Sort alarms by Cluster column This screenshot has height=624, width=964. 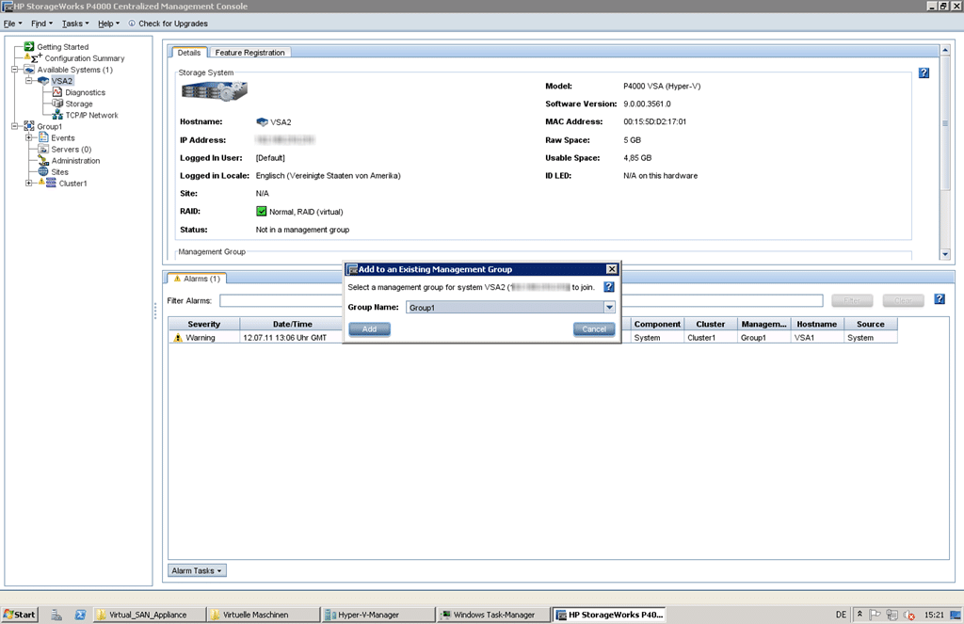710,324
